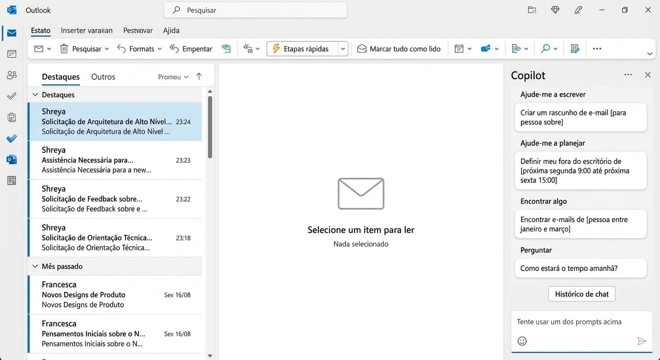This screenshot has height=360, width=660.
Task: Forward the message using the forward arrows icon
Action: [249, 48]
